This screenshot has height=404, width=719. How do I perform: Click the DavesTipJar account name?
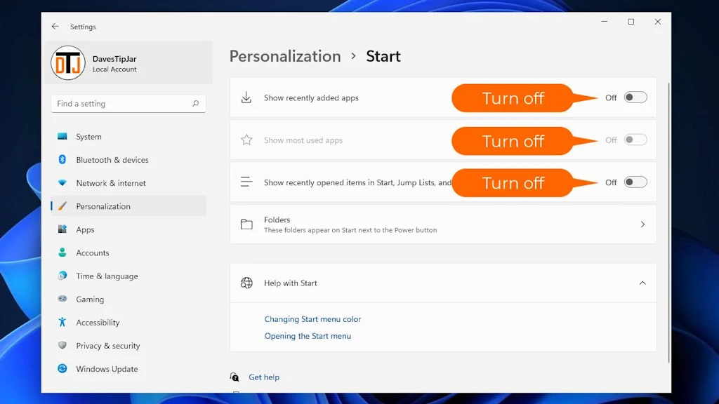[114, 59]
